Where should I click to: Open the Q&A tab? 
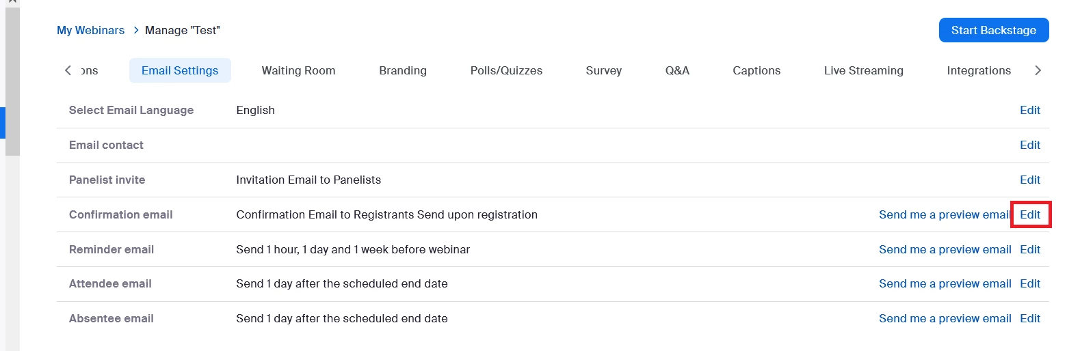click(x=677, y=70)
